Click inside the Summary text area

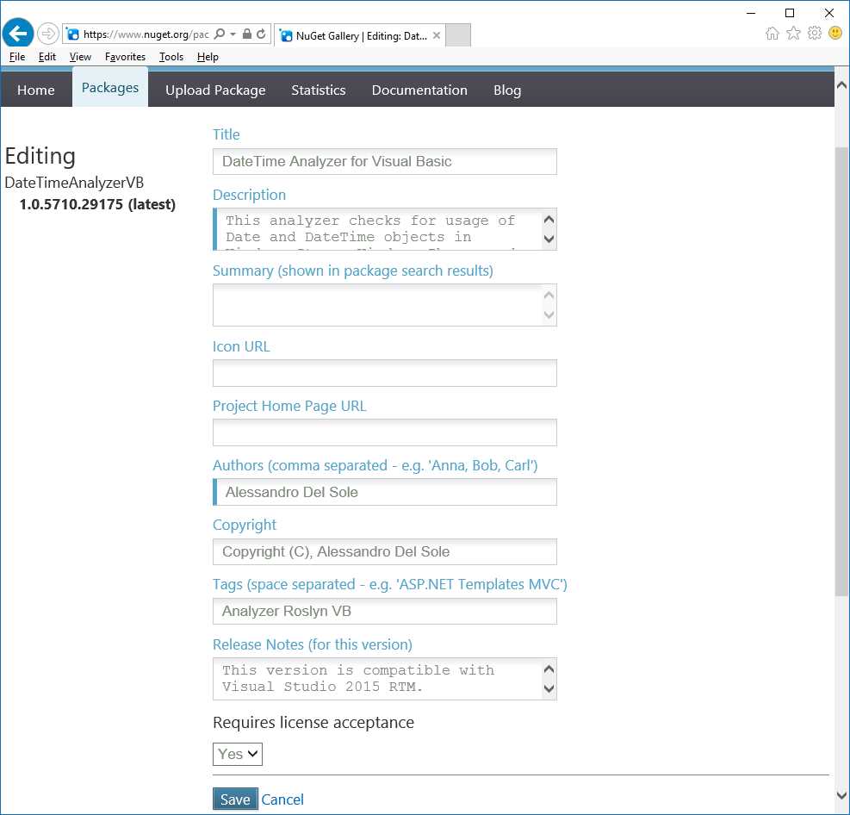[x=378, y=305]
